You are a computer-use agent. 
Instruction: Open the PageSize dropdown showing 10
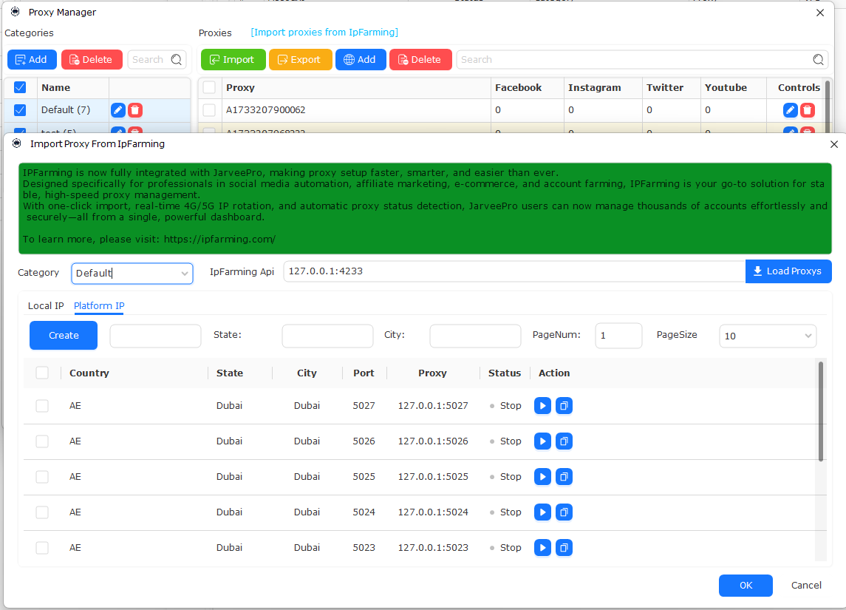768,336
